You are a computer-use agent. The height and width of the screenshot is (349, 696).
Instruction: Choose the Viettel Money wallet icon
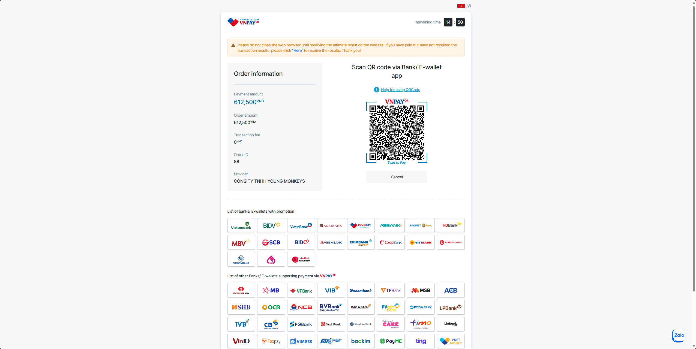point(301,259)
